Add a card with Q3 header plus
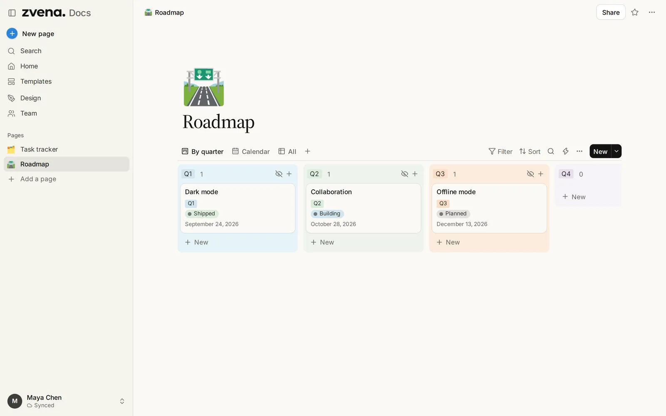 click(x=541, y=174)
